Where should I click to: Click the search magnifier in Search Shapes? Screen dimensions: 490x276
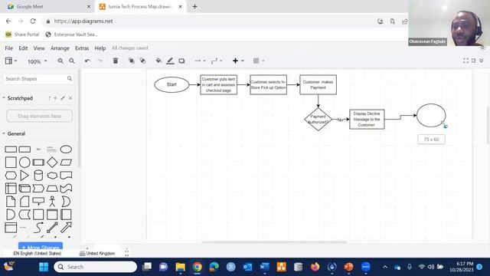70,78
